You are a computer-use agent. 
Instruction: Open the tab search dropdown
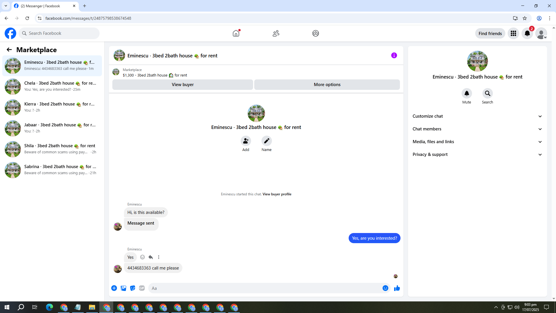click(x=6, y=6)
